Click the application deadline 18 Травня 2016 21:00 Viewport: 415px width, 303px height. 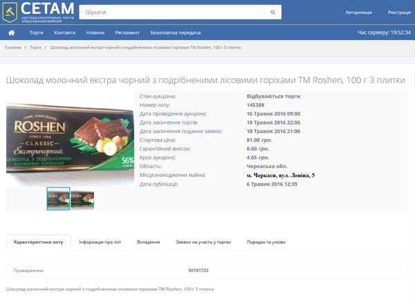(x=273, y=131)
